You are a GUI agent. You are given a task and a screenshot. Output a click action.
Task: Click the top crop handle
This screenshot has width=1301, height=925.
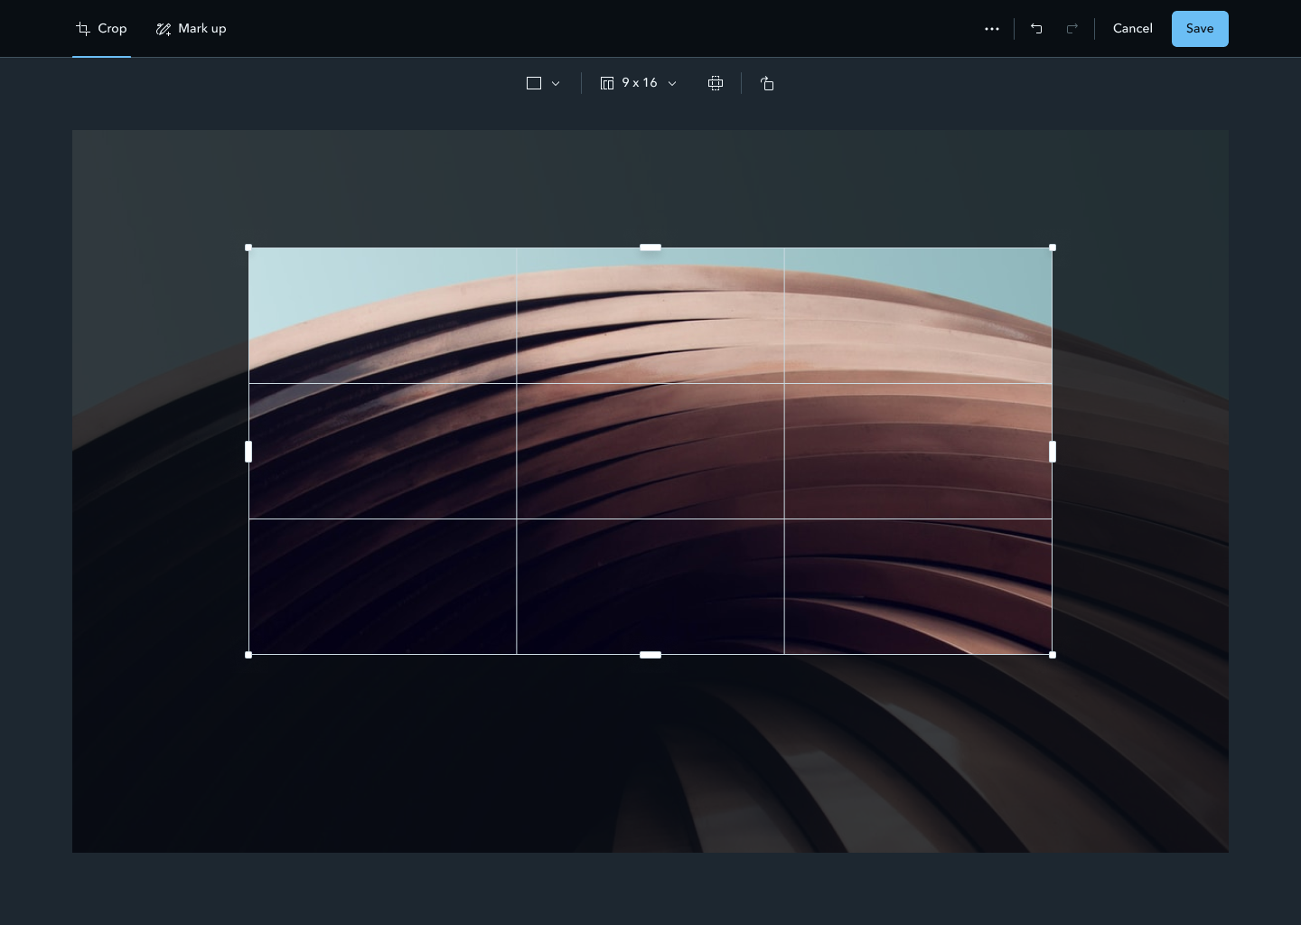650,248
